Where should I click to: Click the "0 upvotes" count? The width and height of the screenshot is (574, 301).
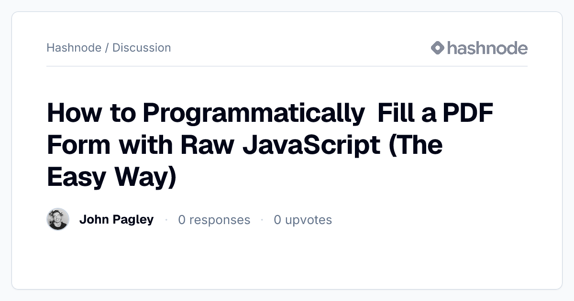tap(303, 220)
